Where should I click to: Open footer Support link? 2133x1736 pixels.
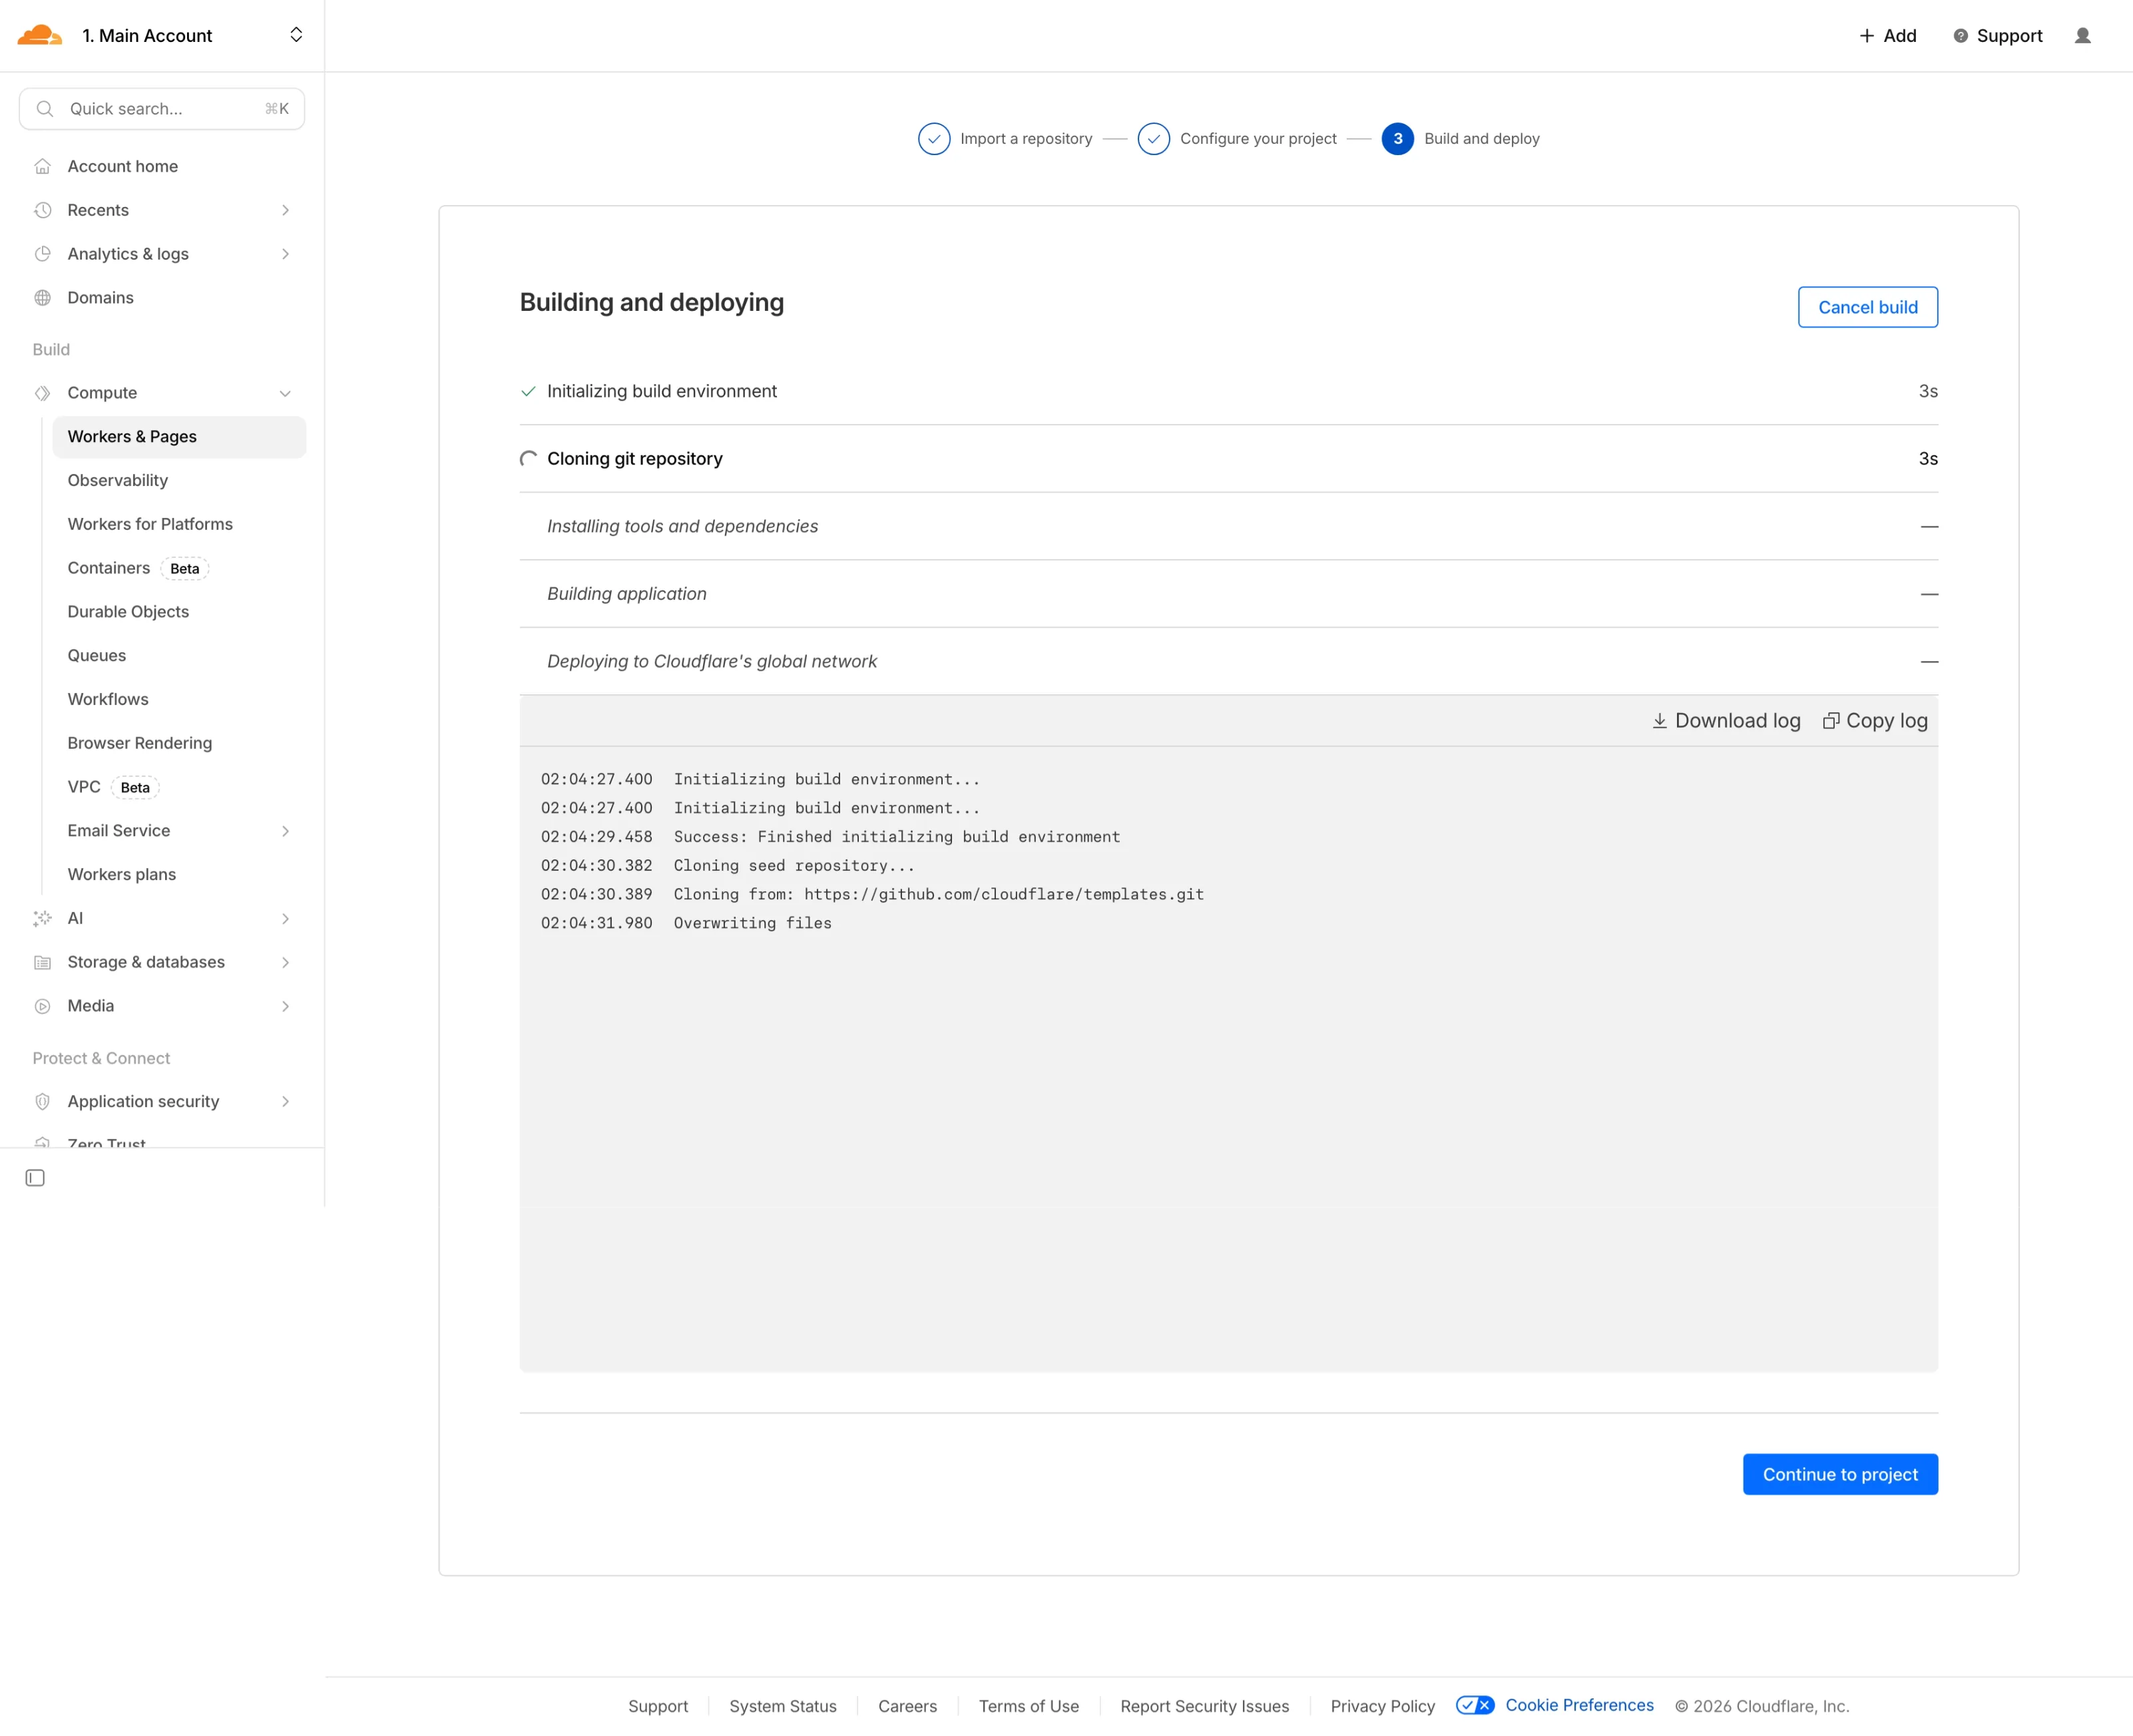point(658,1706)
